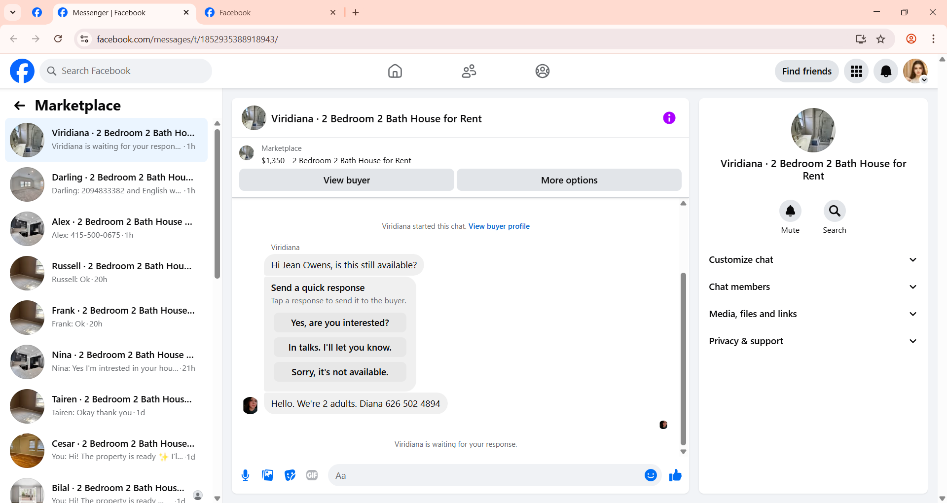The image size is (947, 503).
Task: Open the tab search dropdown
Action: (13, 12)
